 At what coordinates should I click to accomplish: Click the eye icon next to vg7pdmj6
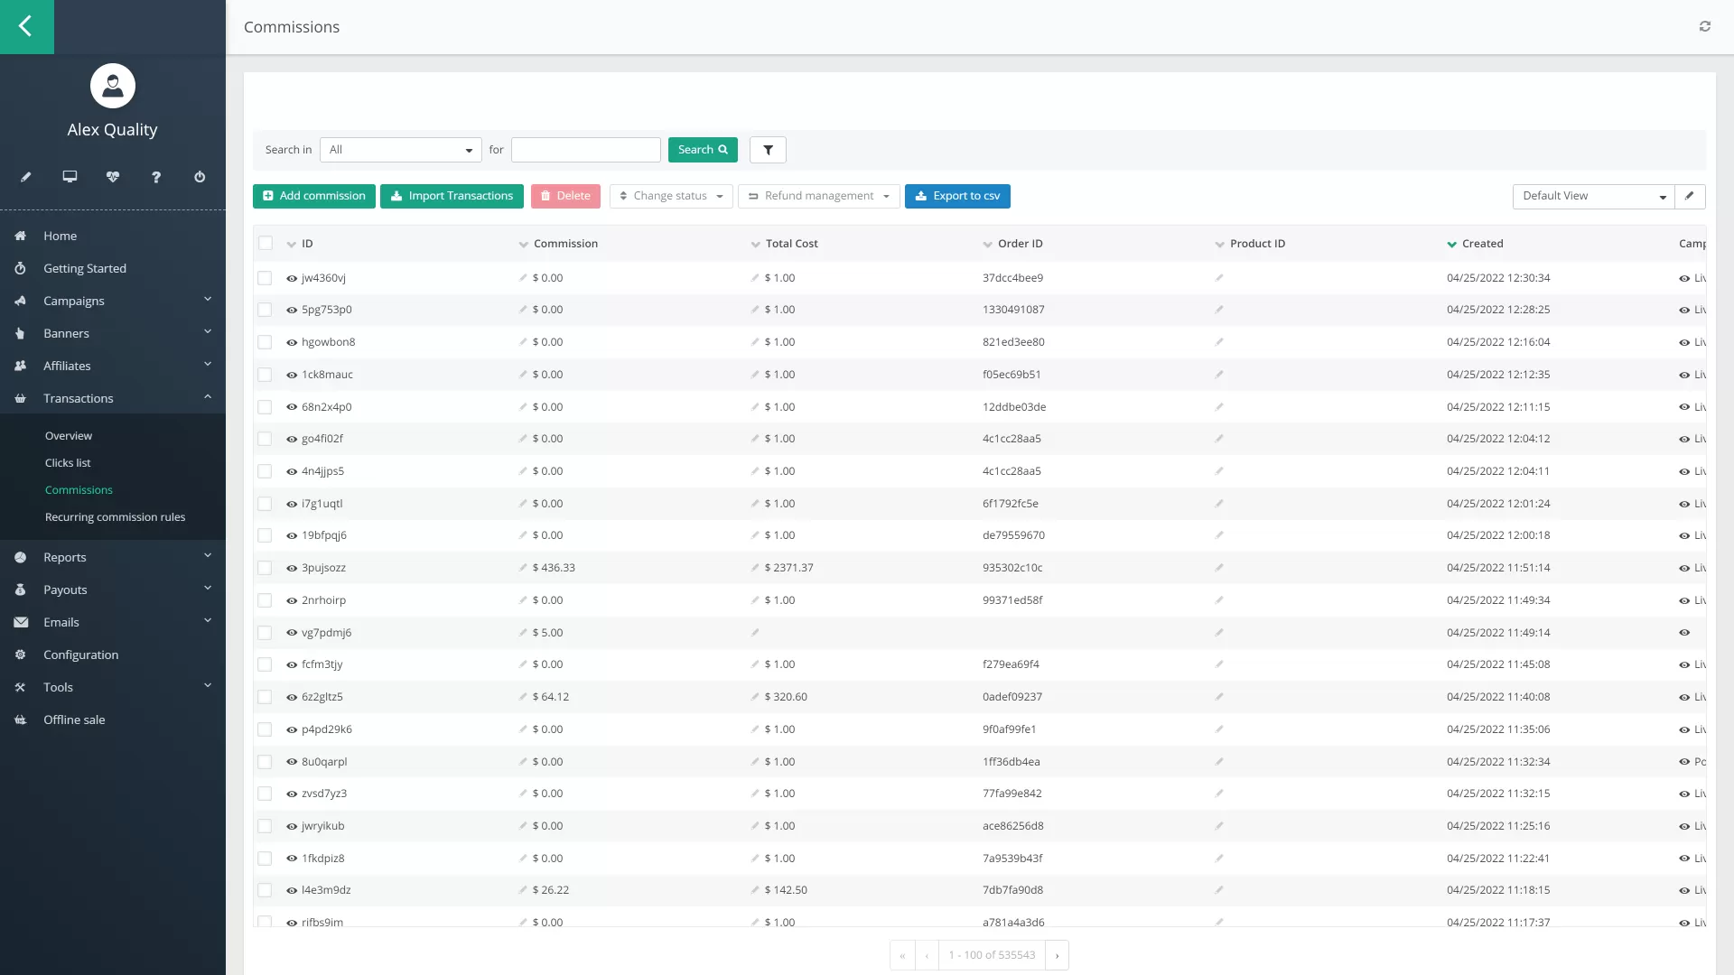pyautogui.click(x=290, y=632)
